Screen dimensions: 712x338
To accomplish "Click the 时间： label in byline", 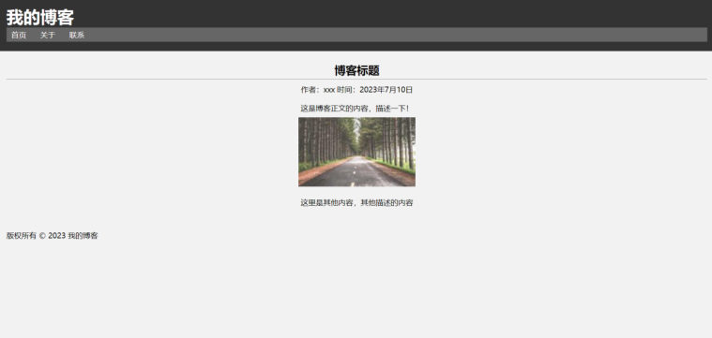I will point(348,90).
